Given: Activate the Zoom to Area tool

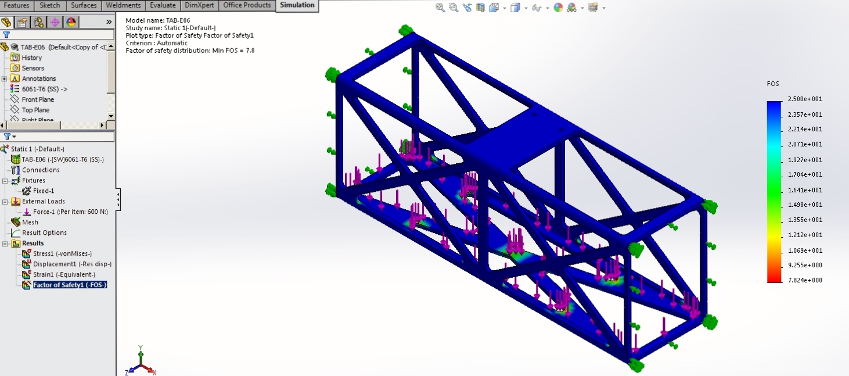Looking at the screenshot, I should 453,8.
